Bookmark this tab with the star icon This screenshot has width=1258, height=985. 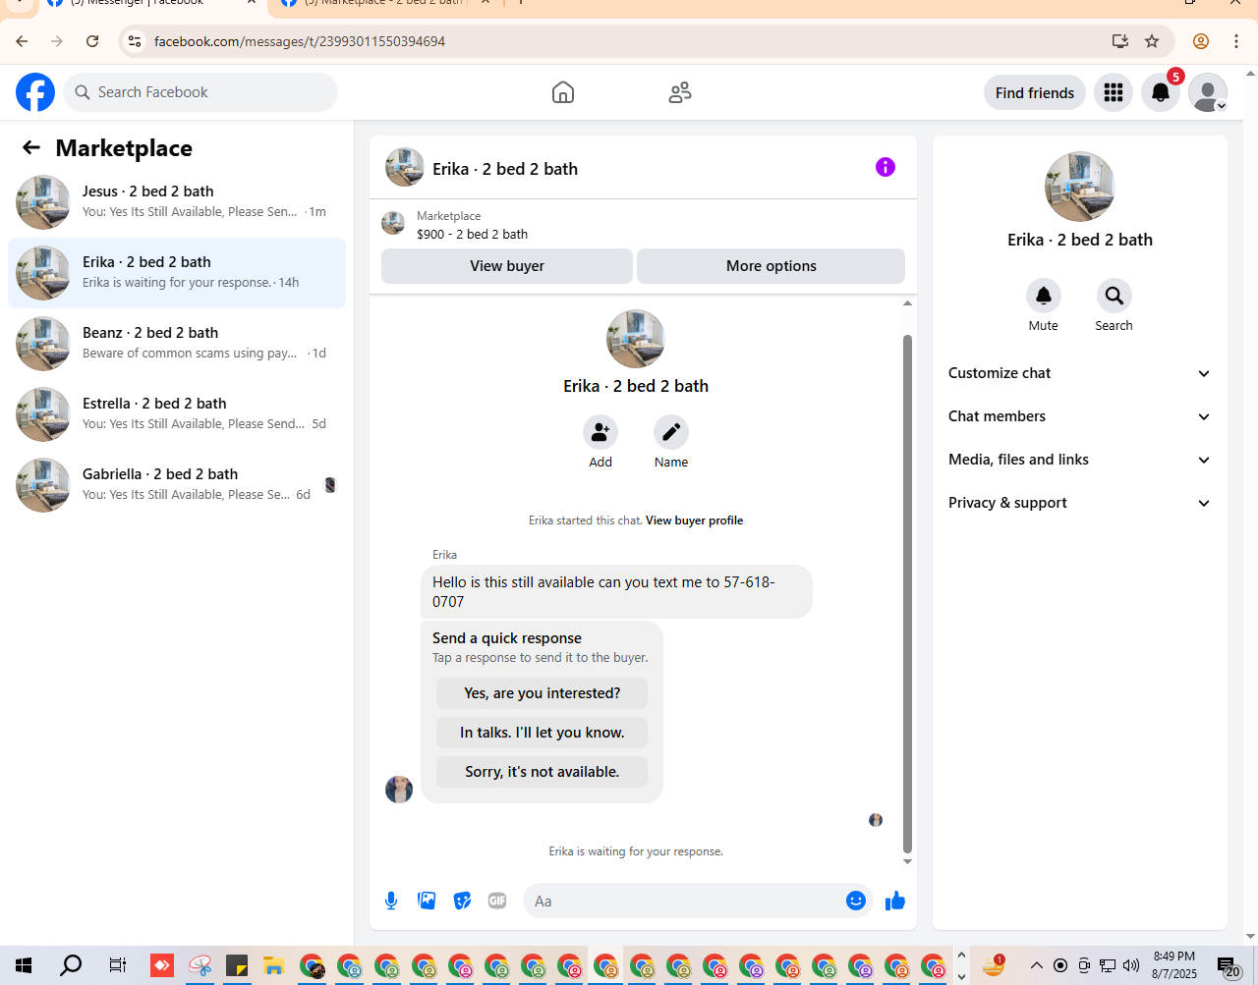pos(1152,41)
